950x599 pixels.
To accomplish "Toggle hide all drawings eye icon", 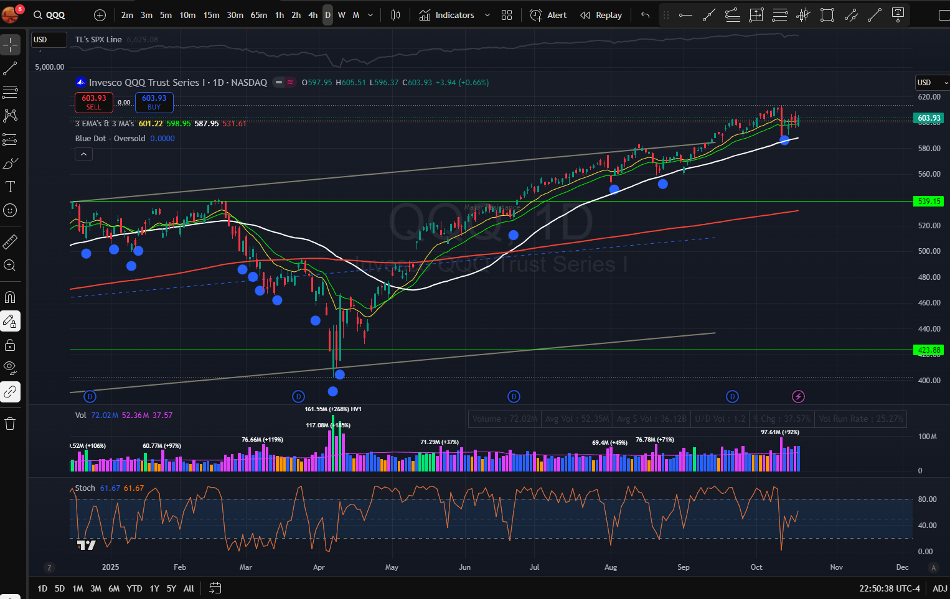I will [x=10, y=368].
